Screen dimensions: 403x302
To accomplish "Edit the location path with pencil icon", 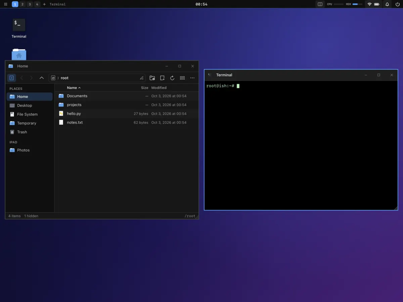I will pyautogui.click(x=142, y=78).
